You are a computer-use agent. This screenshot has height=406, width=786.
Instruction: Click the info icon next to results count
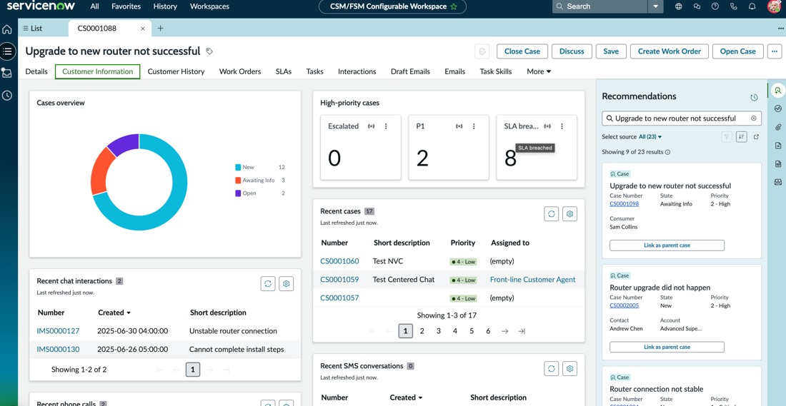click(x=667, y=152)
